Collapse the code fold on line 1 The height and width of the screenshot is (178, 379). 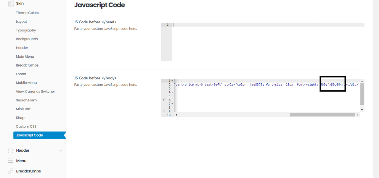click(172, 81)
